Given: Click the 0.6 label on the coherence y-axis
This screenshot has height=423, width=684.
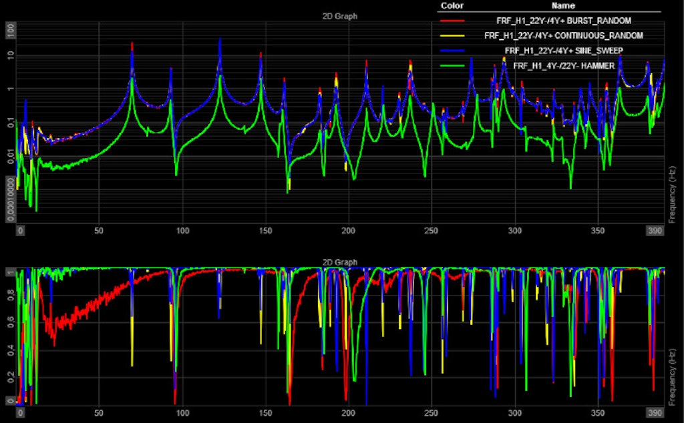Looking at the screenshot, I should 11,322.
